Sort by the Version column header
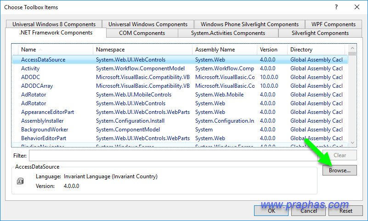 tap(272, 50)
